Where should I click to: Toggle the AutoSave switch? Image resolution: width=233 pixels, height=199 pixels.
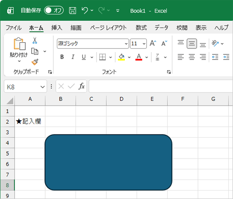(x=54, y=10)
